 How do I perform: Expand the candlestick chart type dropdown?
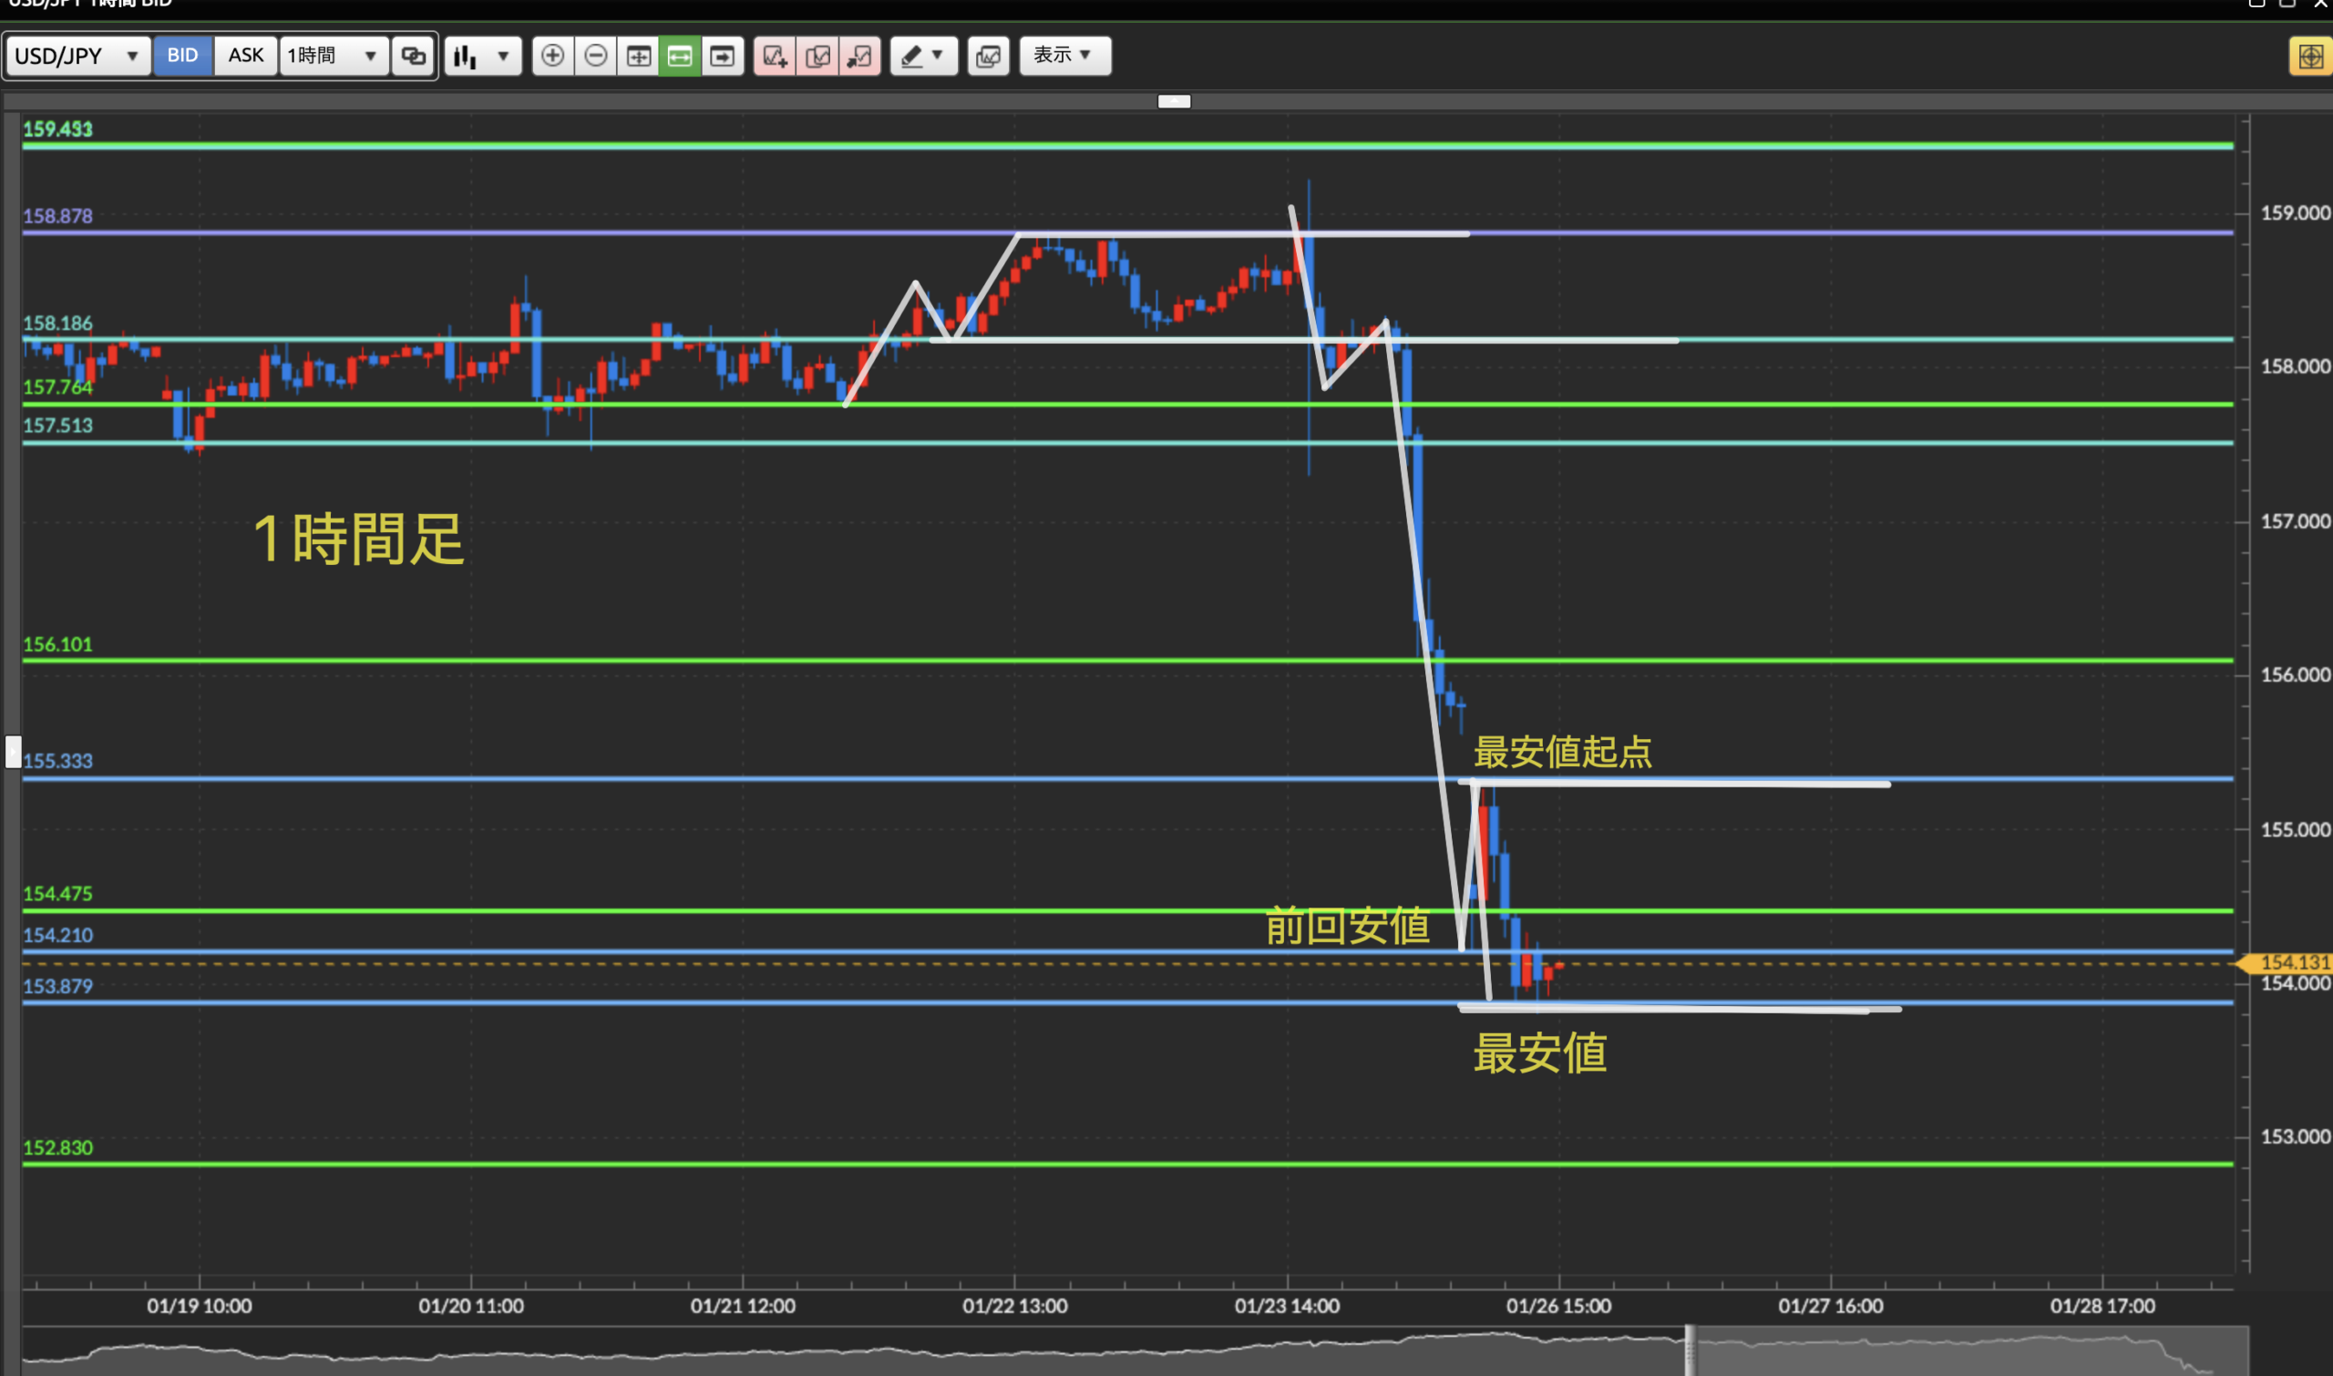coord(483,56)
